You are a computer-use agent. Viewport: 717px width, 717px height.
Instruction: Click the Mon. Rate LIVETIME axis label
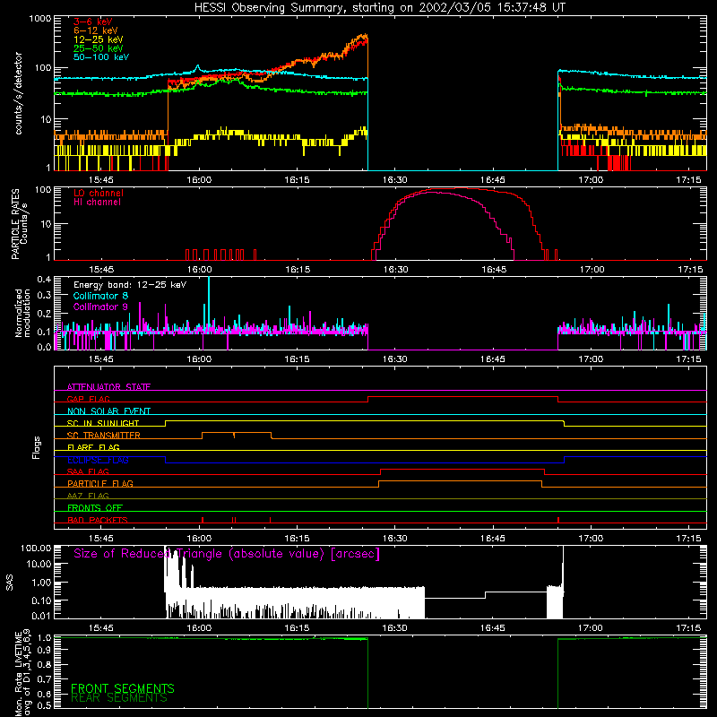click(23, 675)
